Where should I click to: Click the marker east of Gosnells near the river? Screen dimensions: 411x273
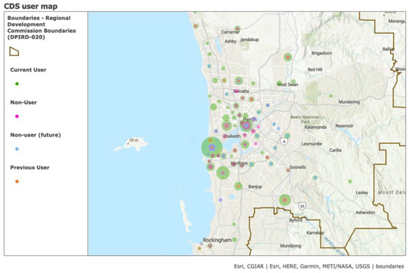(315, 178)
